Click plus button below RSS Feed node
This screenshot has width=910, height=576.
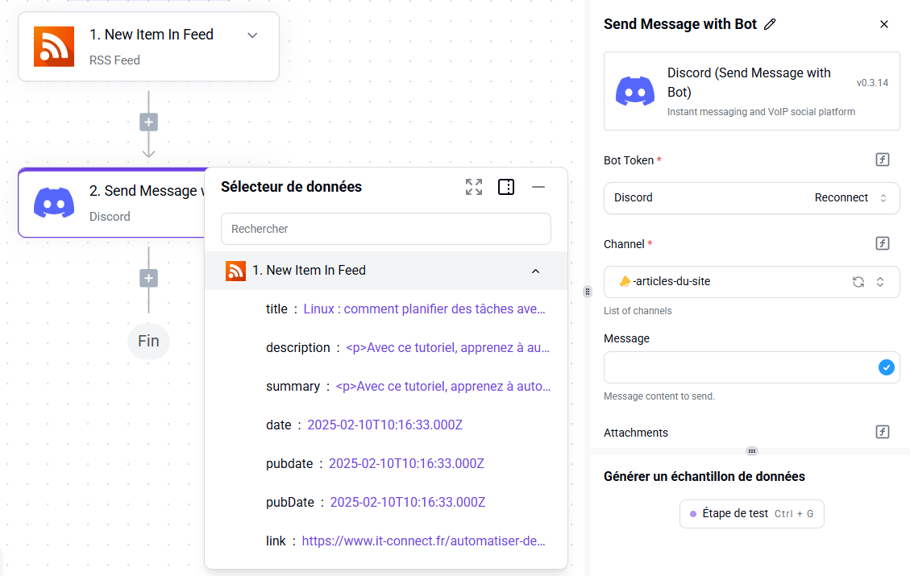pos(148,121)
